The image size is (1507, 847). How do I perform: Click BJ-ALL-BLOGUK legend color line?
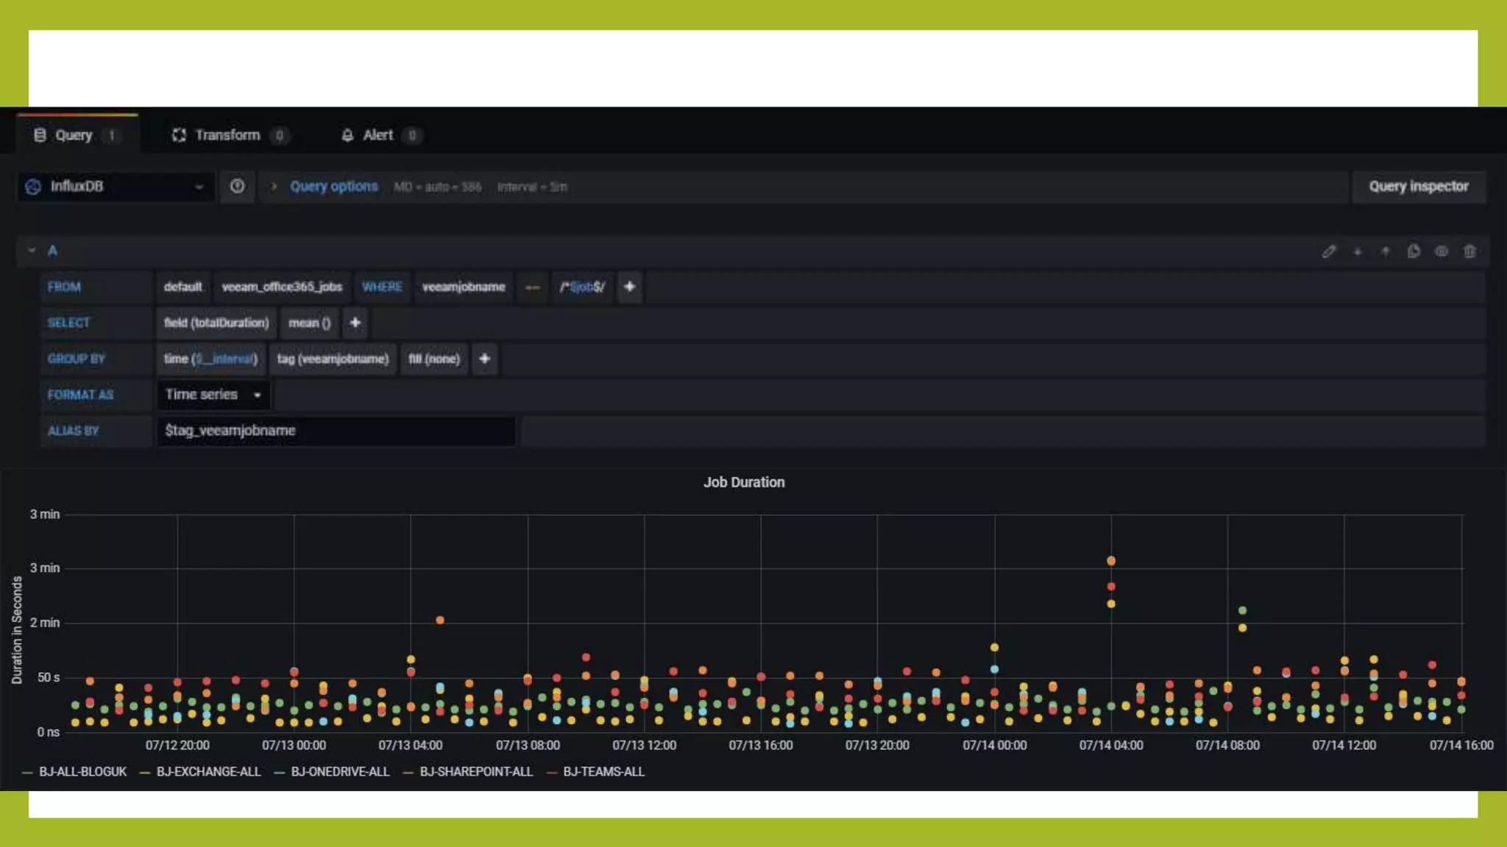(x=27, y=773)
